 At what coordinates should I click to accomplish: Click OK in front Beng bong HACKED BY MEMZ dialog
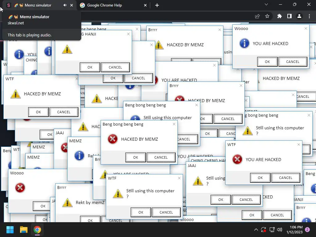[x=135, y=157]
